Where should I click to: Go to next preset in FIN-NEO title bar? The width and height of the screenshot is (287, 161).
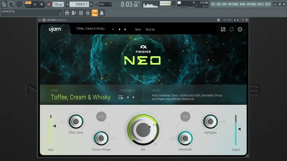point(238,20)
